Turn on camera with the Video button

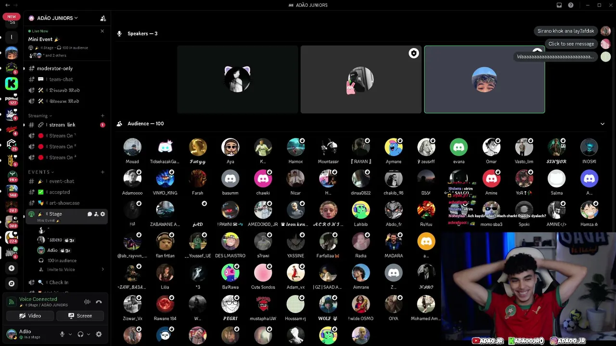click(30, 316)
